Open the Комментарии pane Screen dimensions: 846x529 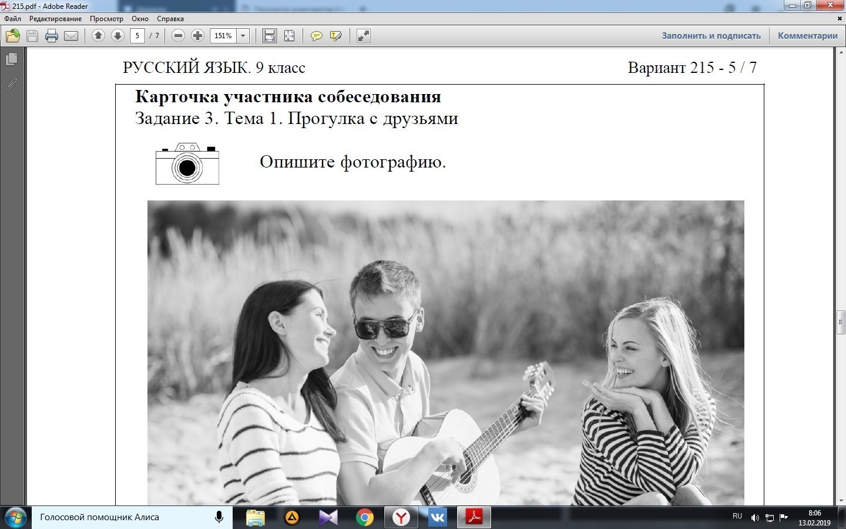tap(807, 36)
